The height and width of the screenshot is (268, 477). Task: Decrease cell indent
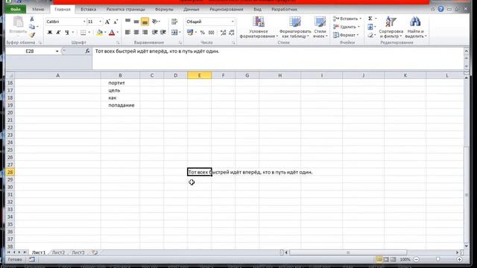click(x=154, y=32)
